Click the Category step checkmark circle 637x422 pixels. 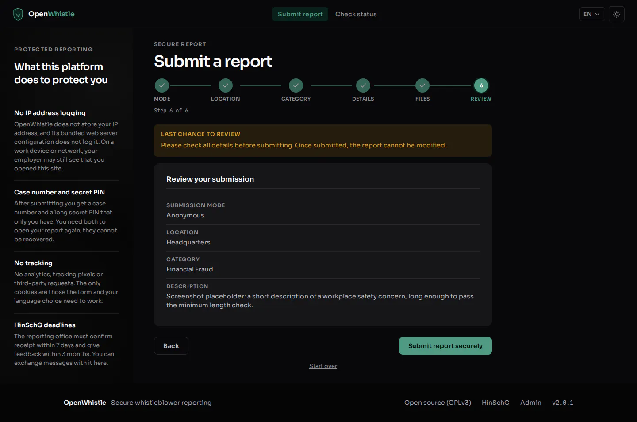pos(296,85)
